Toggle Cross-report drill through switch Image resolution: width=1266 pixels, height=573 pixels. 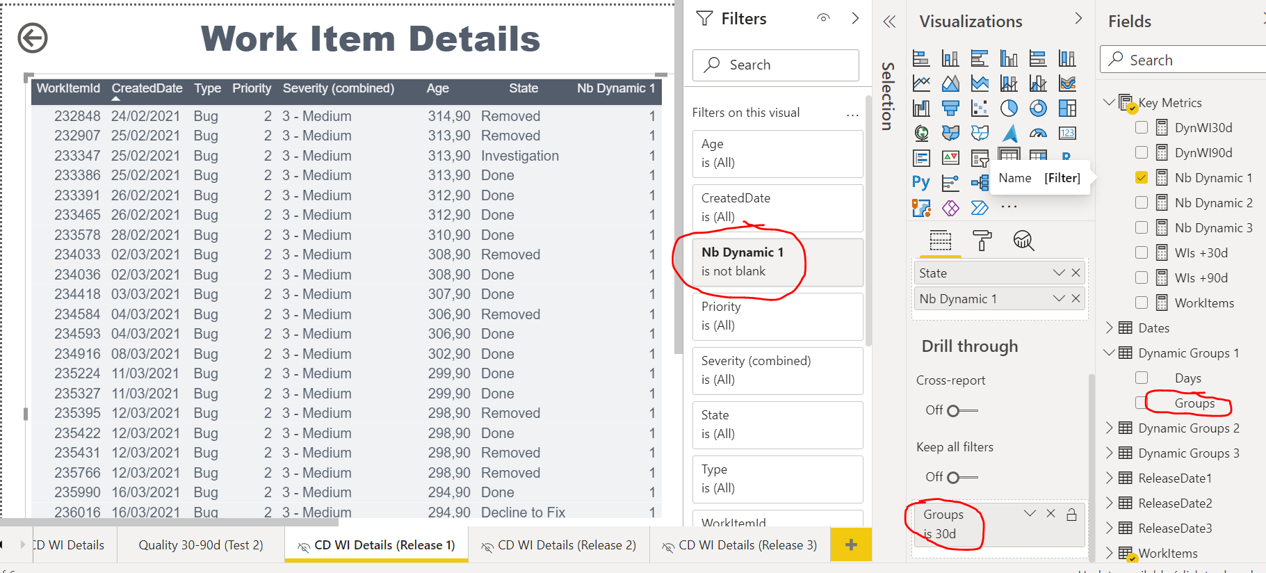point(962,410)
